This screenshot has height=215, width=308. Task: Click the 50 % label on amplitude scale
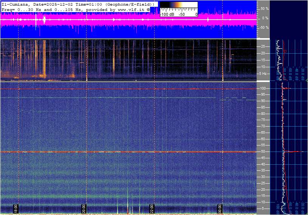click(264, 8)
